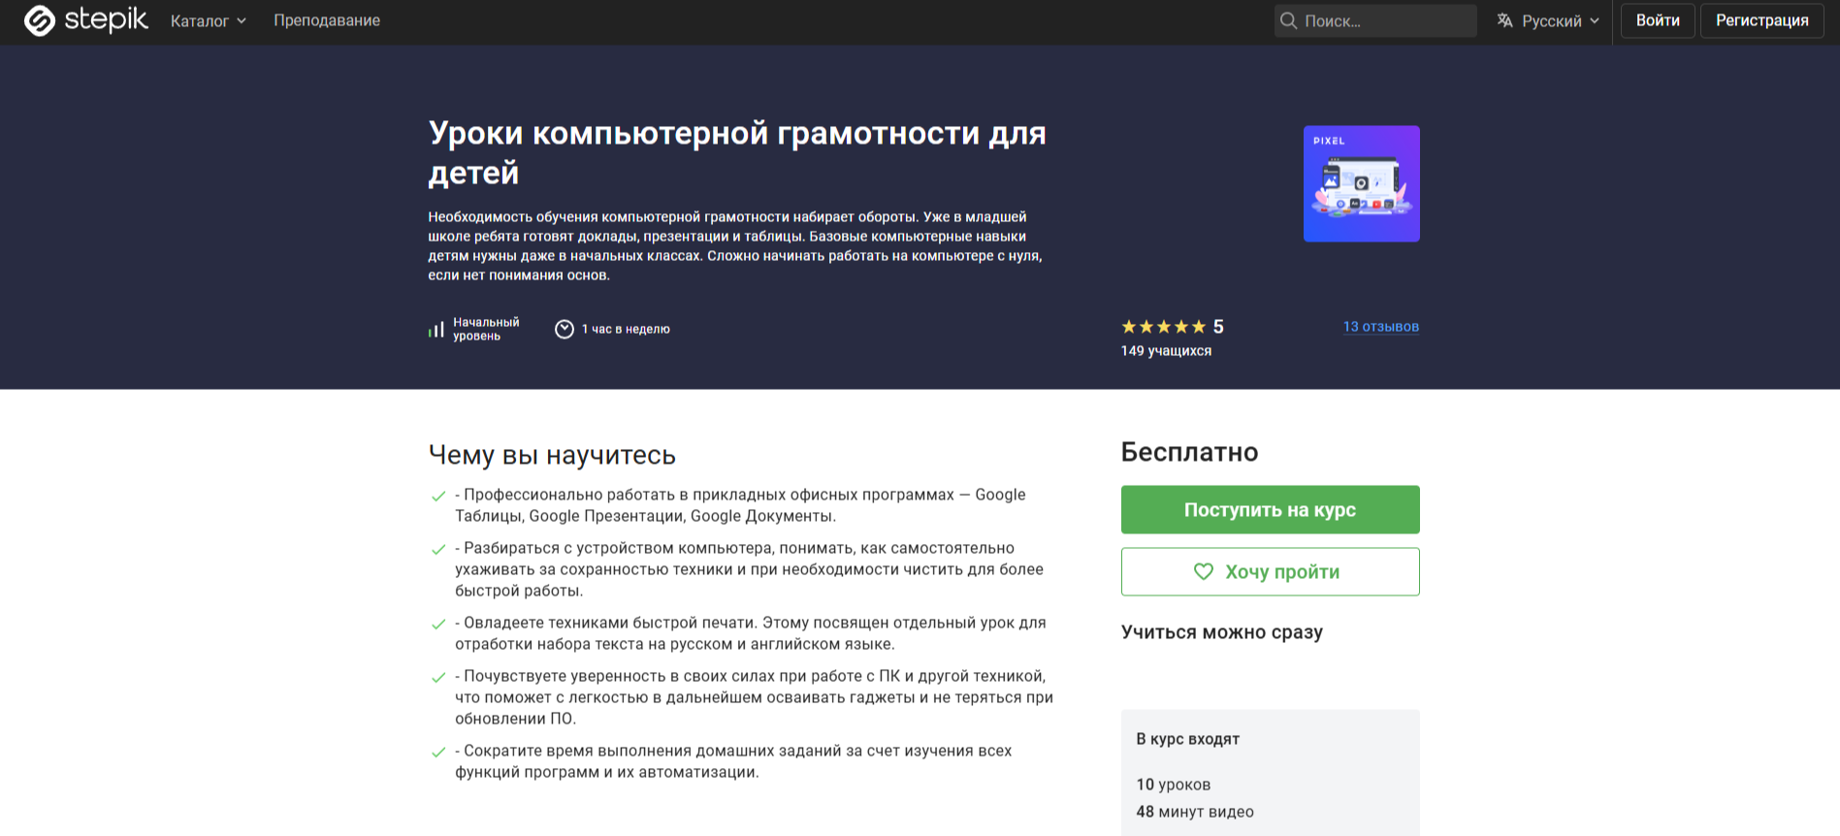Click the level bars icon by Начальный уровень

[x=436, y=330]
